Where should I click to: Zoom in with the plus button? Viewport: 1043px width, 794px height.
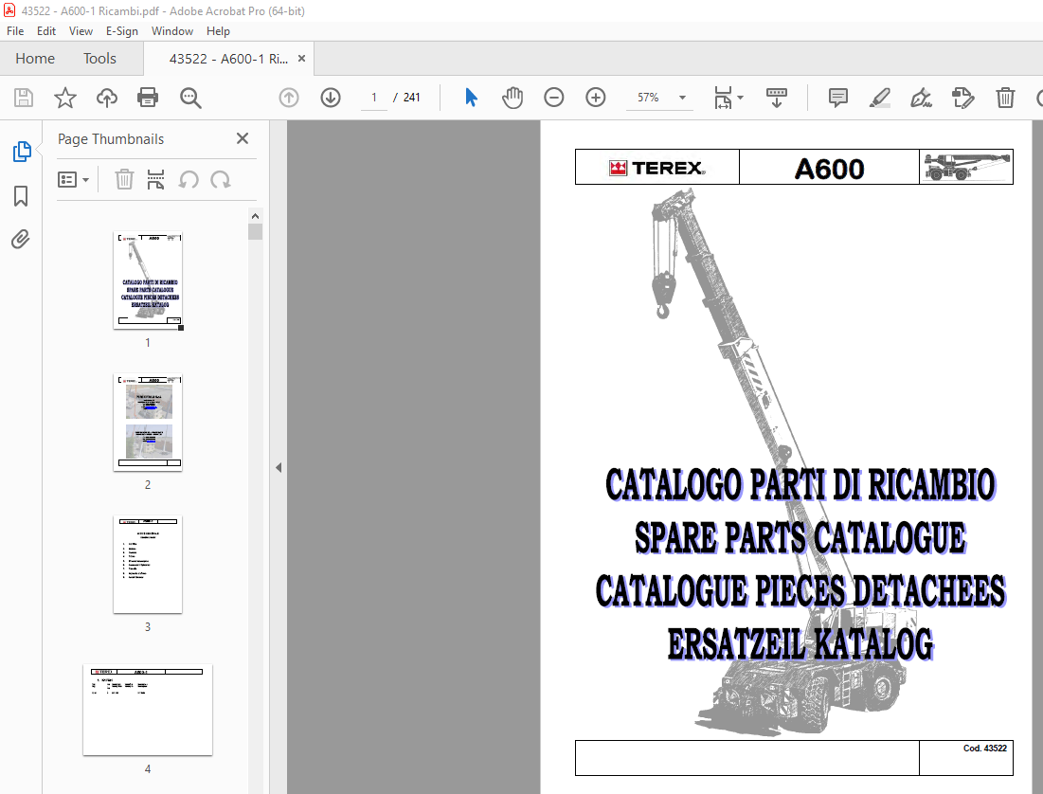coord(595,98)
